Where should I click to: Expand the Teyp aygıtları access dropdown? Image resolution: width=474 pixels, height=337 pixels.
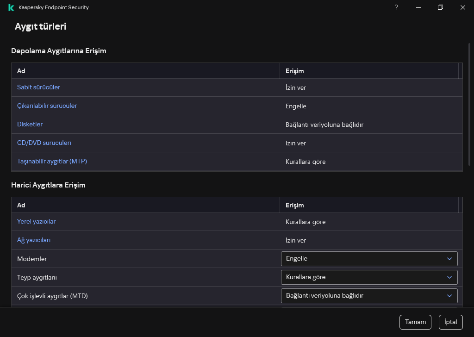[x=369, y=277]
